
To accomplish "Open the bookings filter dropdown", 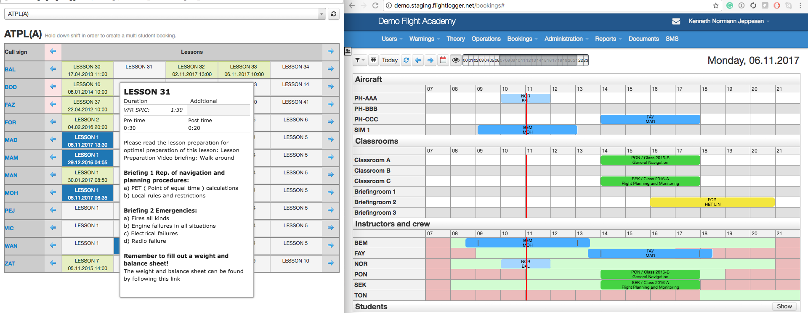I will click(x=360, y=60).
